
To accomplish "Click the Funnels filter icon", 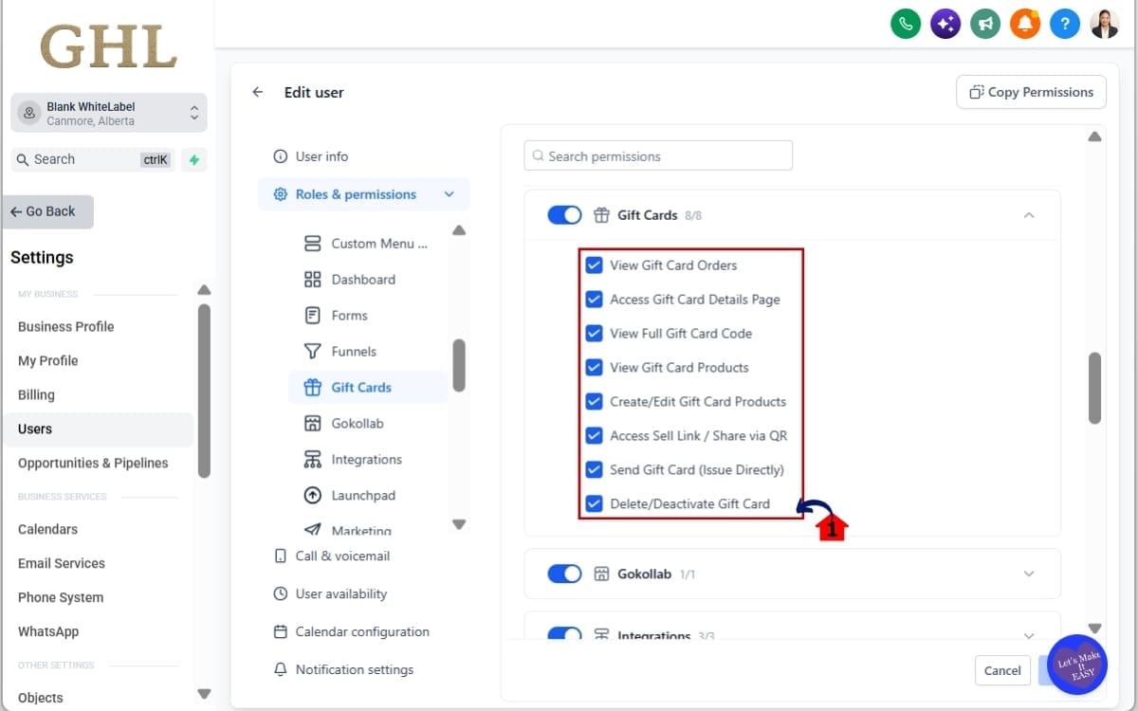I will click(x=312, y=352).
